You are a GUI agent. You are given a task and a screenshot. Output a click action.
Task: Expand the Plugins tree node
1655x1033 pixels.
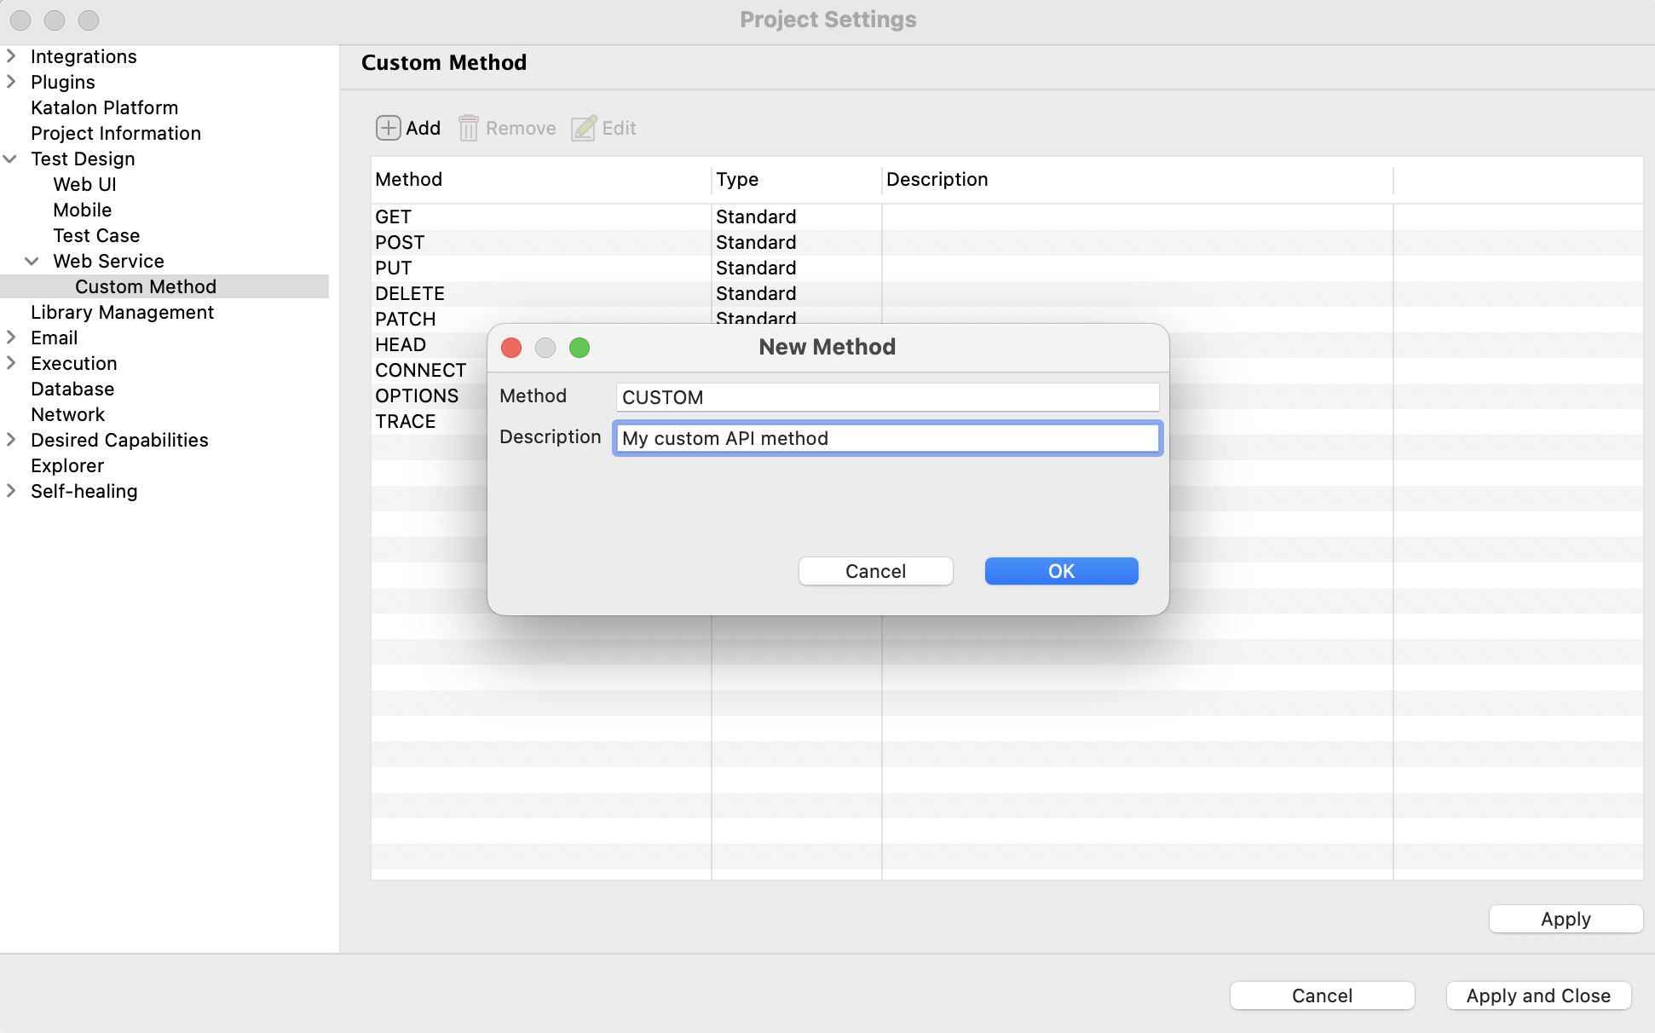tap(11, 82)
